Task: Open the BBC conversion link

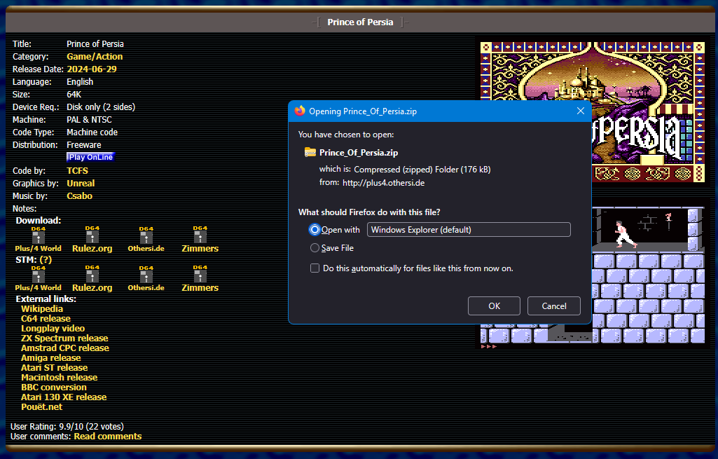Action: (x=53, y=387)
